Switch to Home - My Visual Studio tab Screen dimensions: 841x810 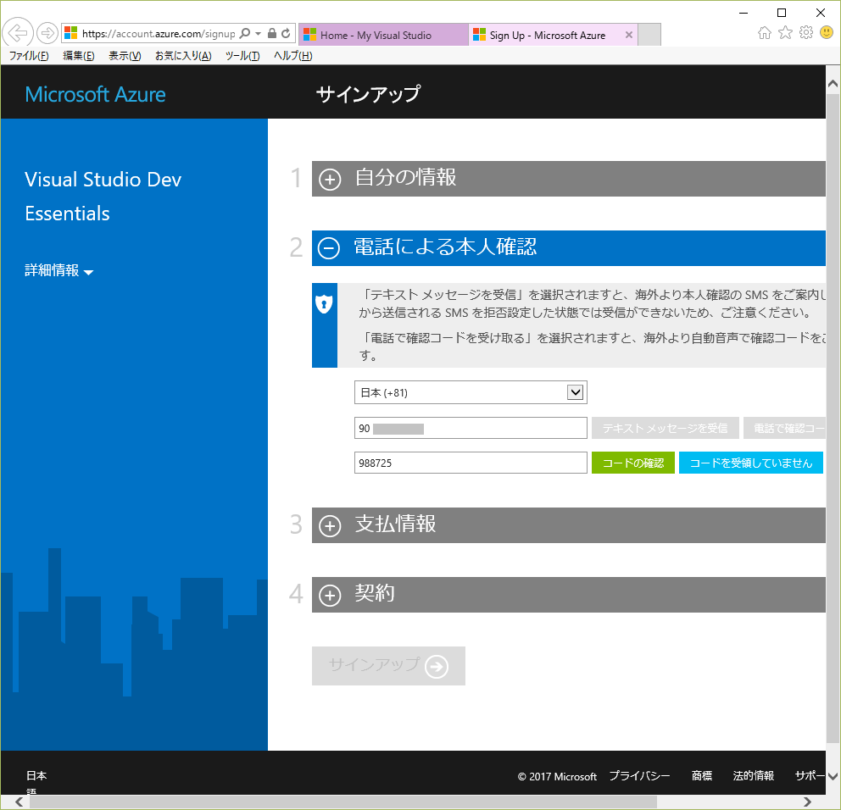pos(383,35)
